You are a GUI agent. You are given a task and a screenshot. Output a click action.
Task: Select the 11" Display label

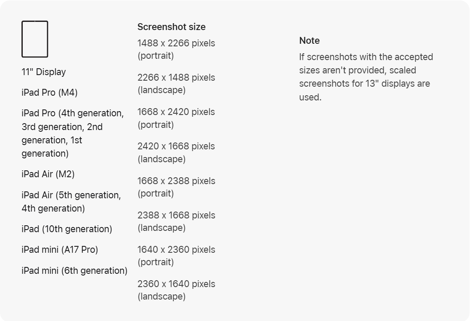(44, 72)
